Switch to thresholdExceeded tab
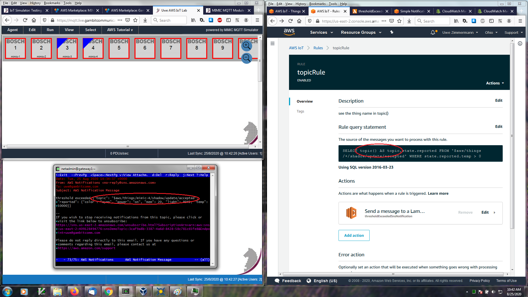Viewport: 528px width, 297px height. [x=371, y=11]
